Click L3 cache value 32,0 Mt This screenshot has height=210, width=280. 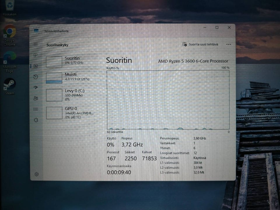point(199,172)
